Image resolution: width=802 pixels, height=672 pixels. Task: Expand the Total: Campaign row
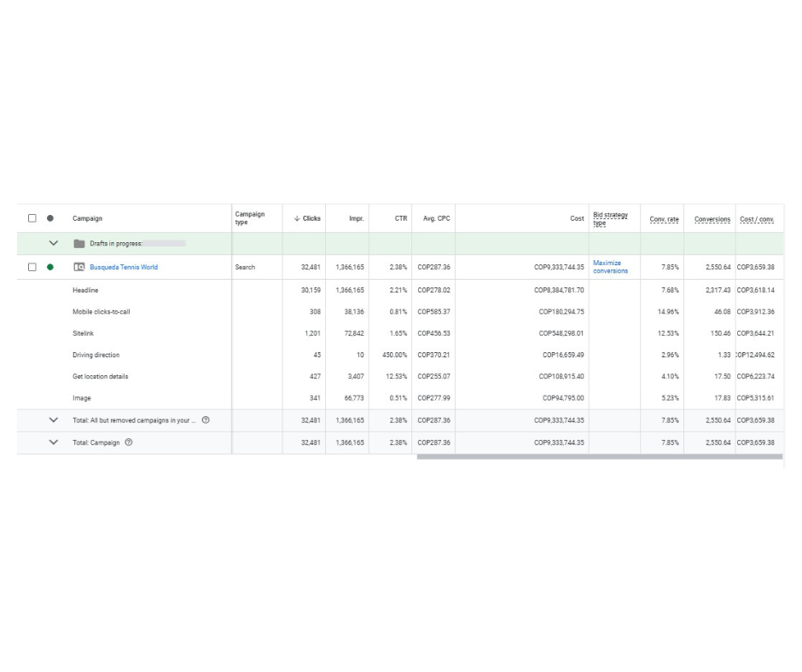coord(54,443)
